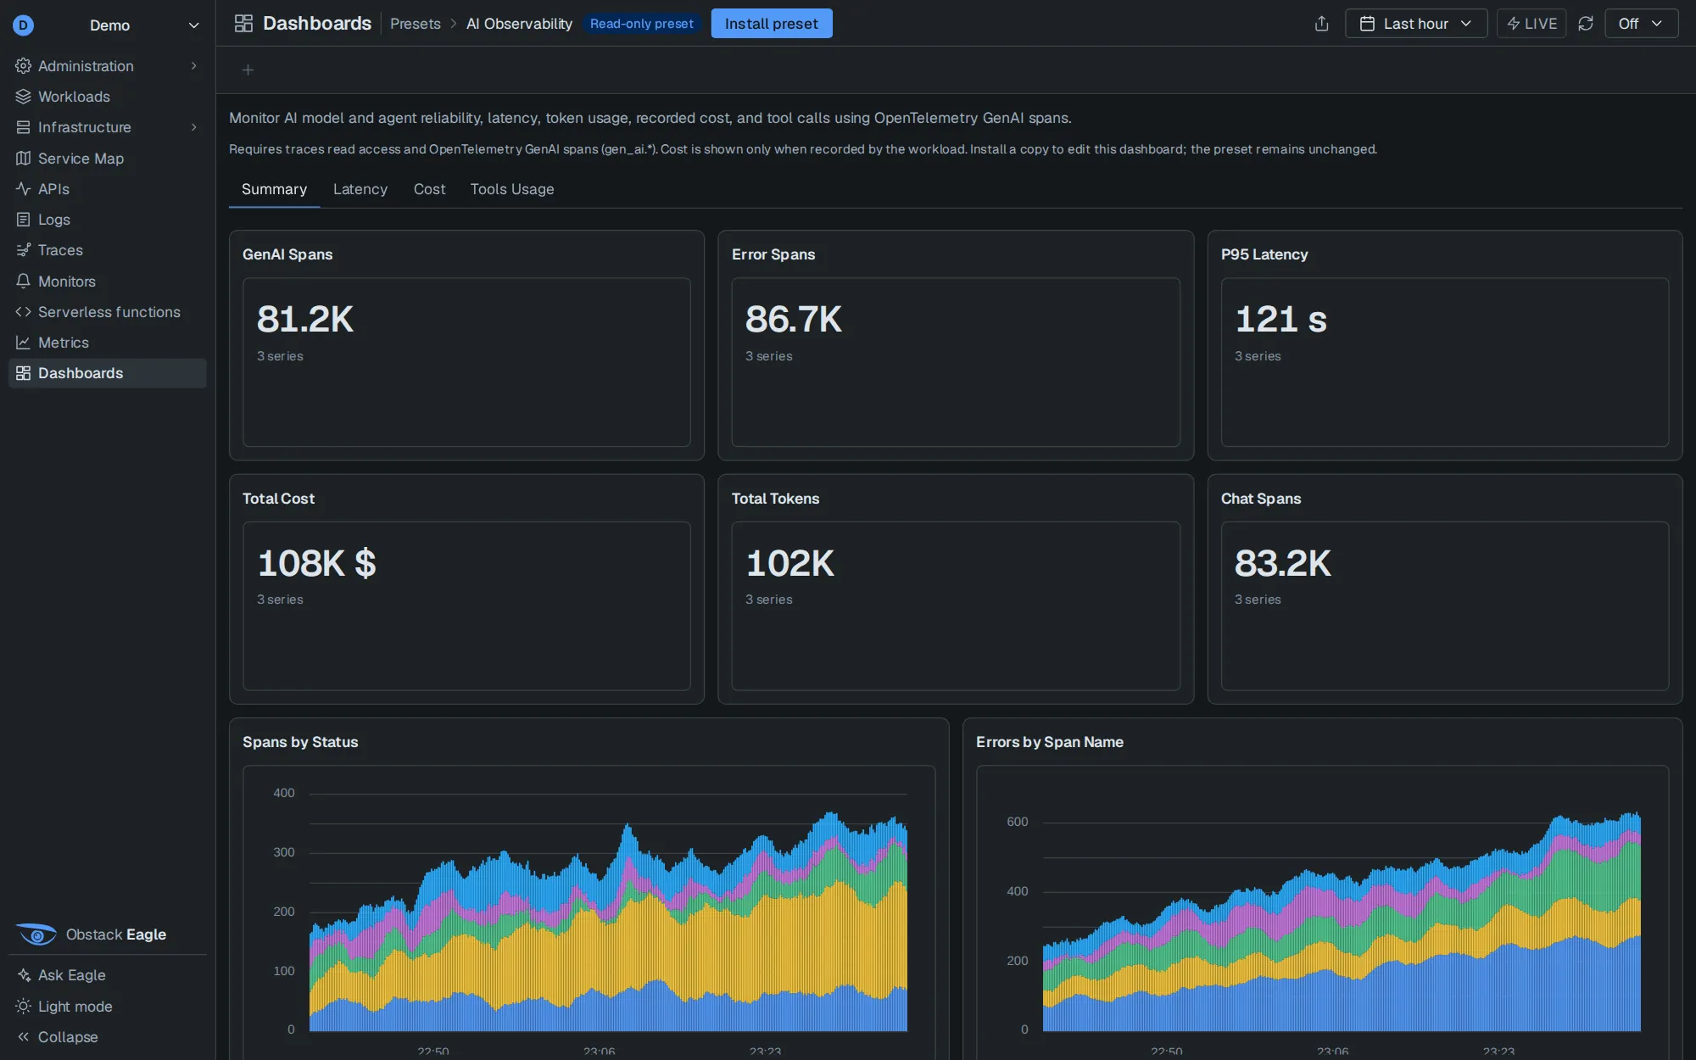The width and height of the screenshot is (1696, 1060).
Task: Open the auto-refresh Off dropdown
Action: point(1641,24)
